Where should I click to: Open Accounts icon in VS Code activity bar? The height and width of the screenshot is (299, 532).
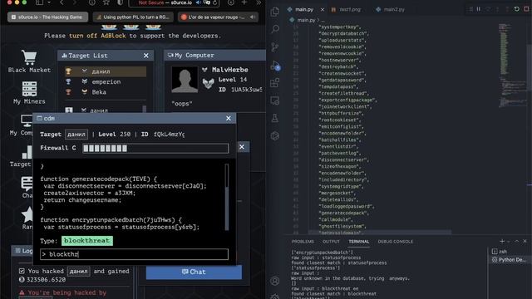click(275, 281)
